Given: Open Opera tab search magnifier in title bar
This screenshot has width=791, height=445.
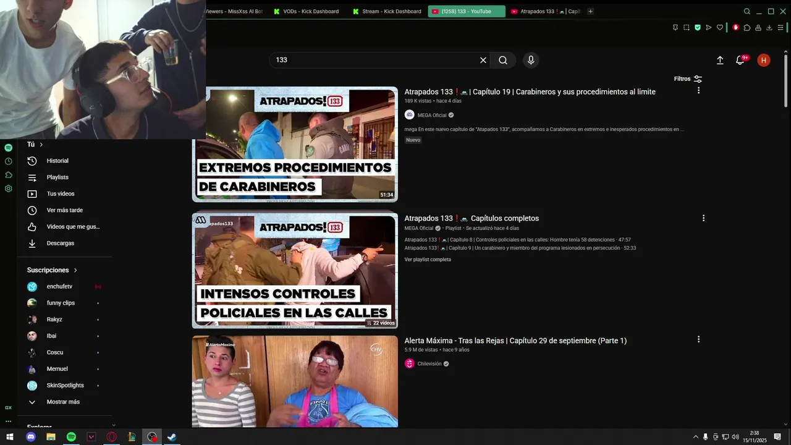Looking at the screenshot, I should click(x=747, y=11).
